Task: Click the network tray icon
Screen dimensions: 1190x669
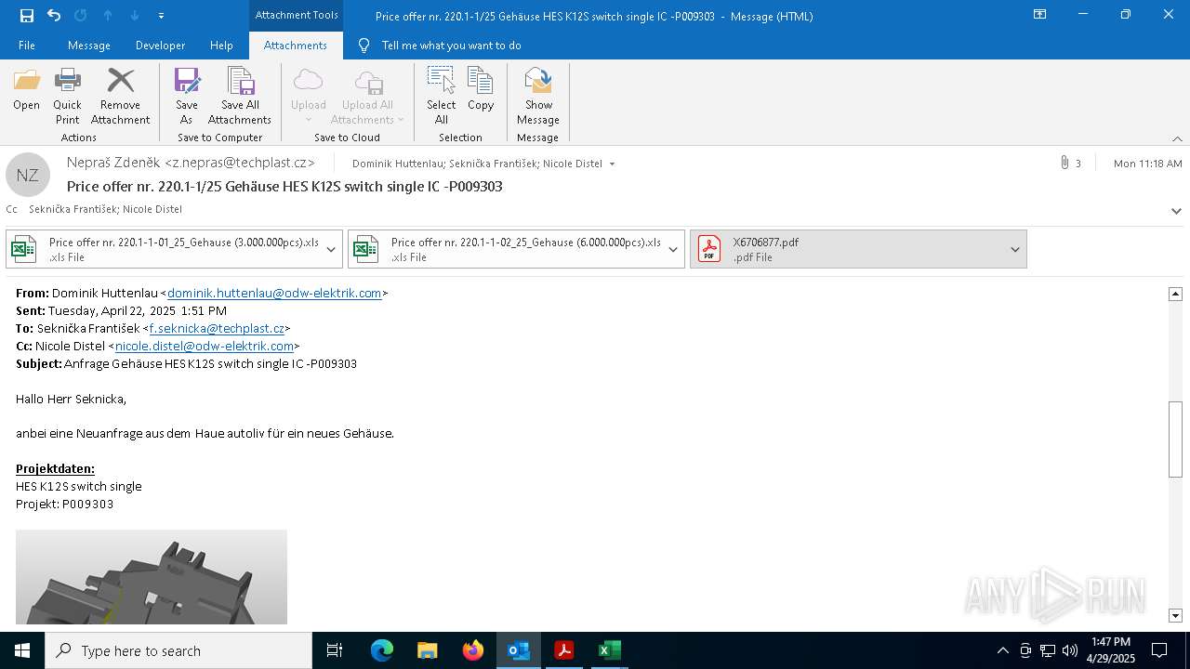Action: point(1048,650)
